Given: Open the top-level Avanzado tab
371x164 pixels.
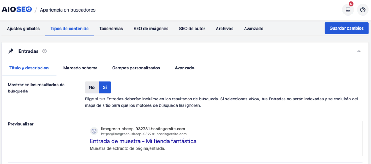Looking at the screenshot, I should (x=254, y=29).
